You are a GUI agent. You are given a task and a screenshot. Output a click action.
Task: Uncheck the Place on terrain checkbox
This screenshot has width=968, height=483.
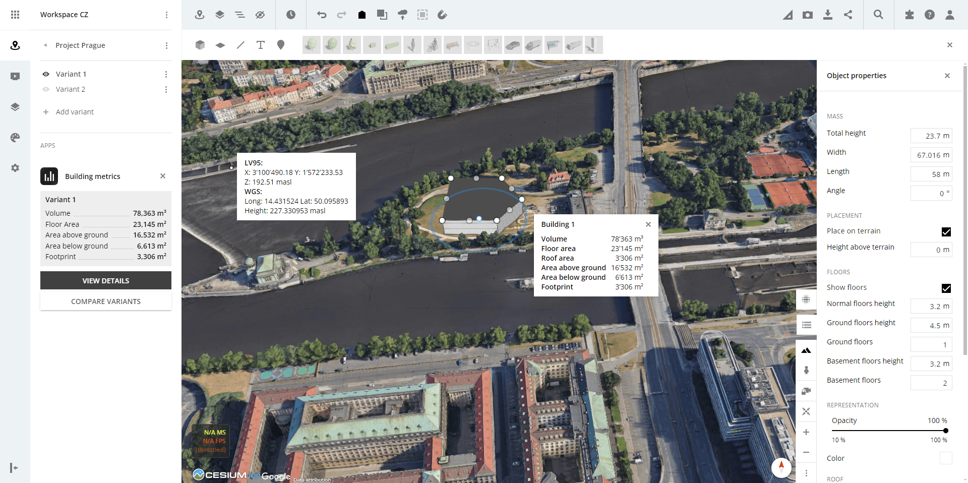946,231
